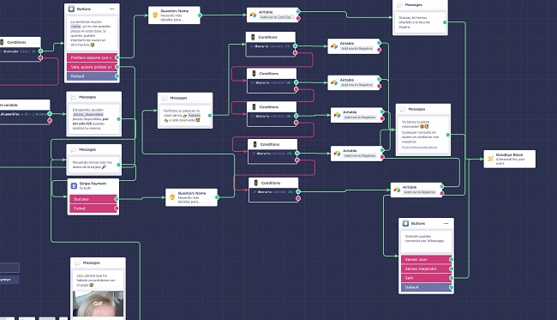Click the green output connector of 'Prefiero esperar por'
The width and height of the screenshot is (557, 320).
point(117,57)
